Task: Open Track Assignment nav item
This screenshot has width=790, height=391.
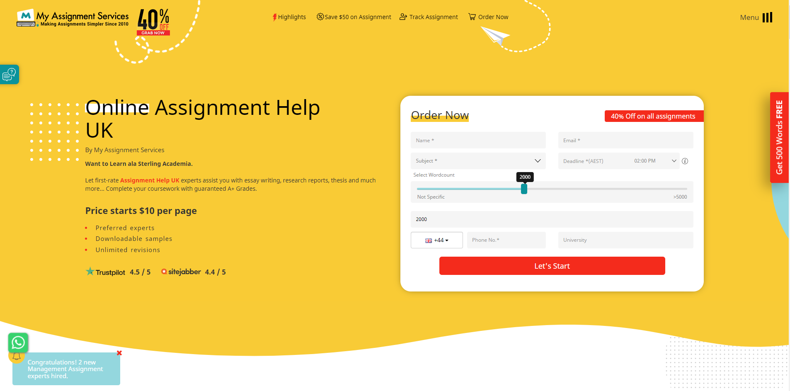Action: click(x=429, y=17)
